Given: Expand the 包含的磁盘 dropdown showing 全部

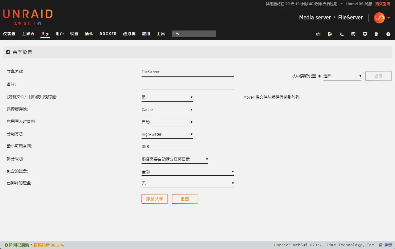Looking at the screenshot, I should [x=187, y=172].
